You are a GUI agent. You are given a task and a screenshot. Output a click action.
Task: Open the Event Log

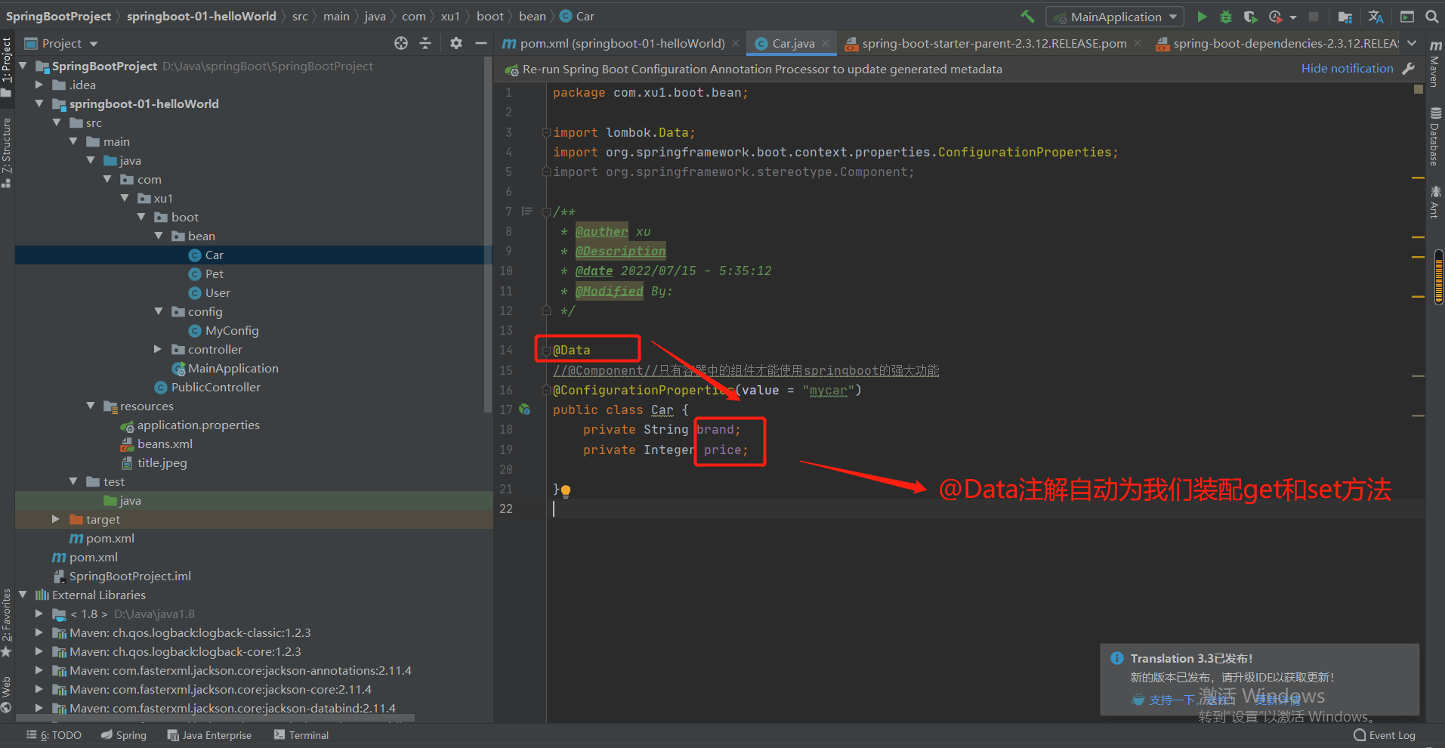1385,735
